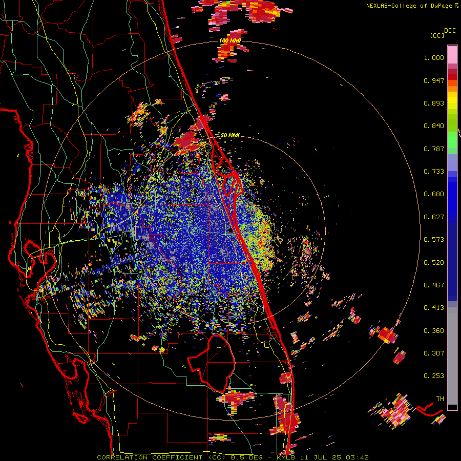This screenshot has width=461, height=461.
Task: Select the 0.307 scale value
Action: pos(434,353)
